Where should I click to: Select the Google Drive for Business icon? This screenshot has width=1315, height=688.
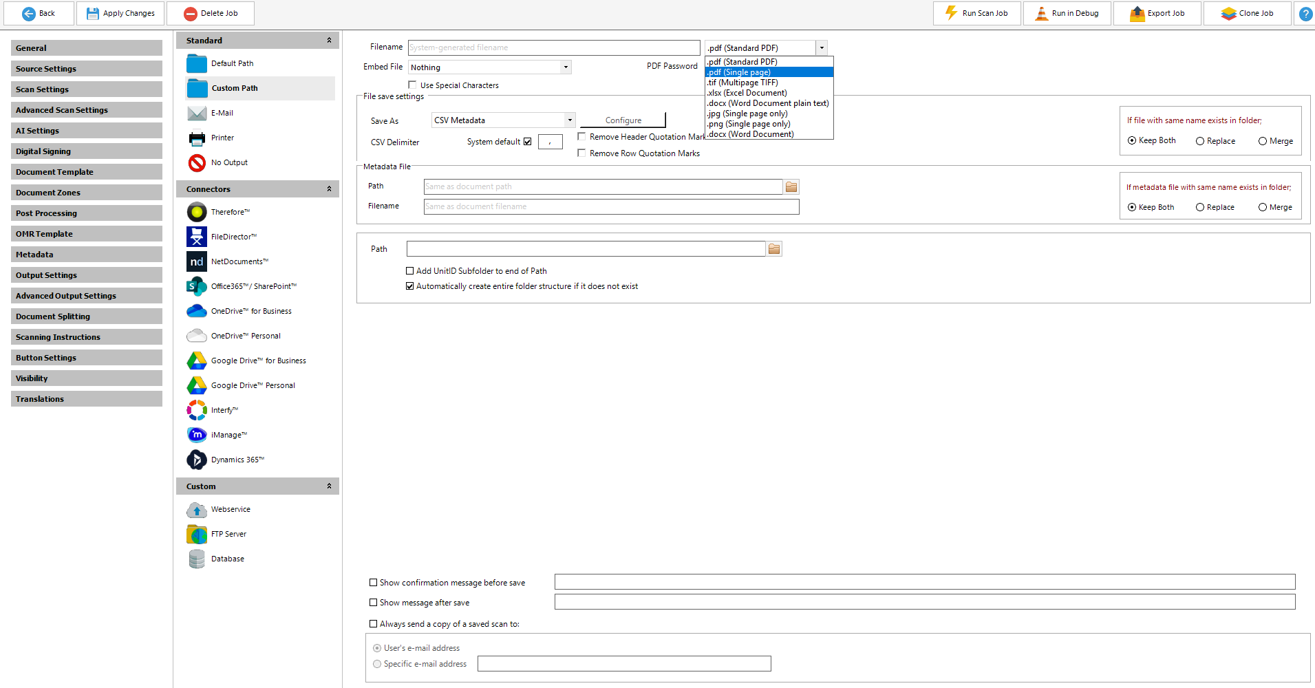click(x=197, y=361)
